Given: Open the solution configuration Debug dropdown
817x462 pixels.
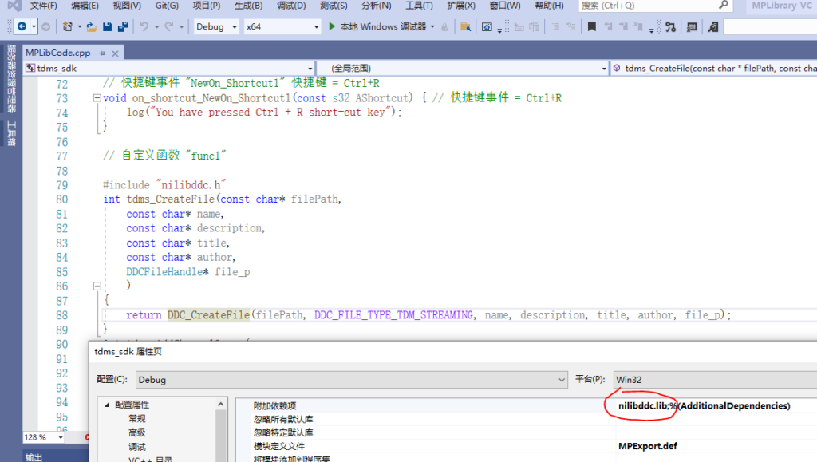Looking at the screenshot, I should pos(215,26).
